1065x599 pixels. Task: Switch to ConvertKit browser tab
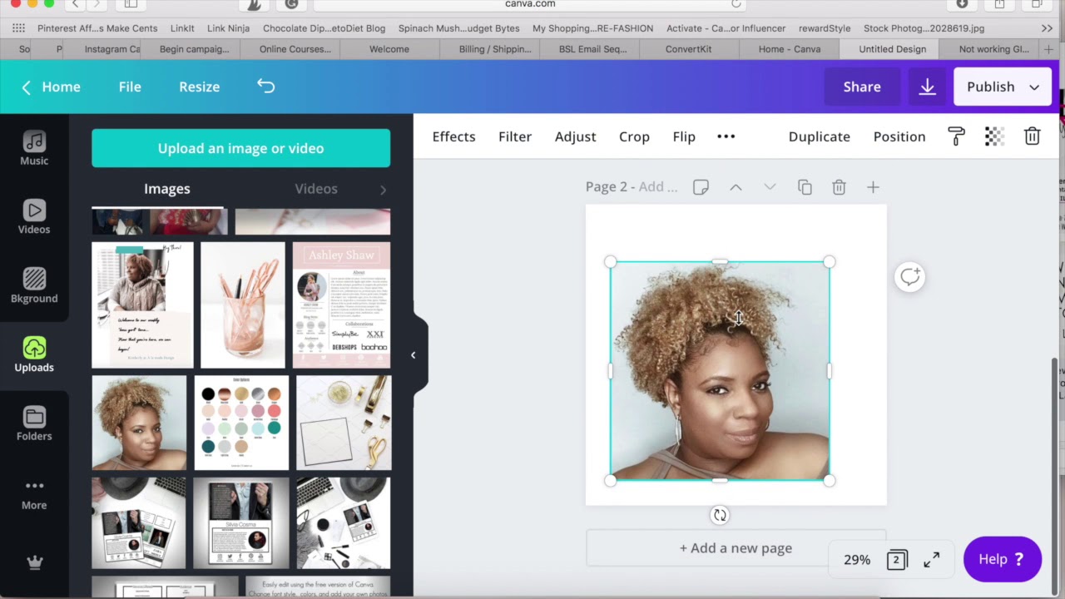pyautogui.click(x=688, y=49)
